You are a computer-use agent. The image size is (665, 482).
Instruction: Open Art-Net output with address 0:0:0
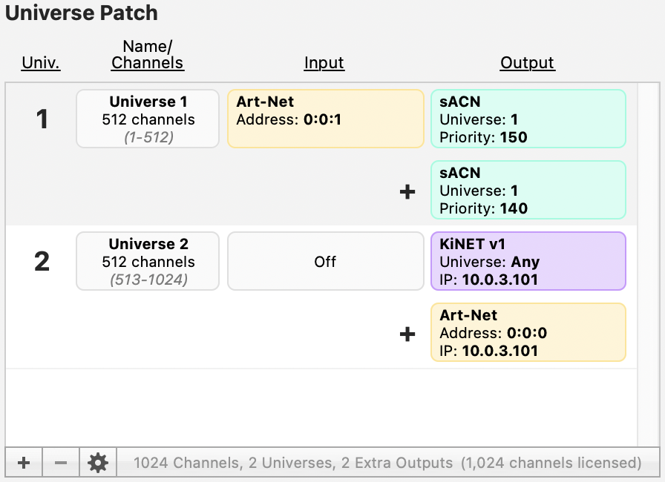tap(528, 332)
